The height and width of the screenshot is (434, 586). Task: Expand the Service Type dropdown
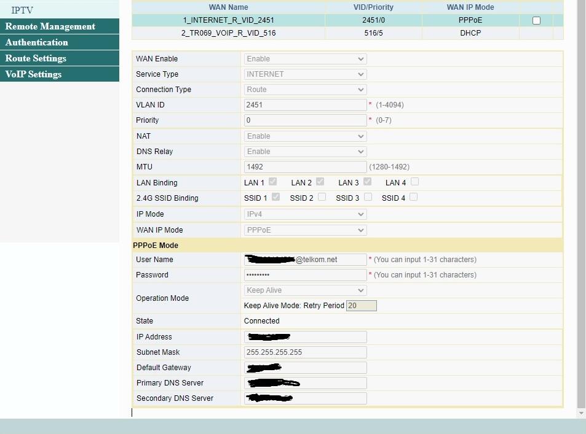[305, 74]
